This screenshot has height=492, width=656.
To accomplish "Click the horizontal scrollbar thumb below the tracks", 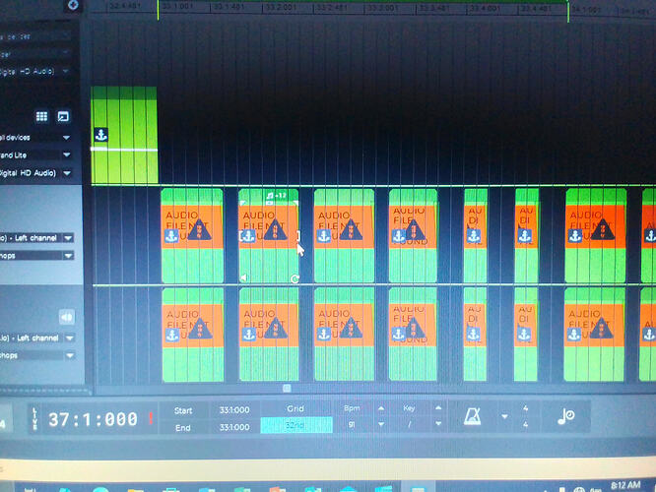I will (x=287, y=389).
